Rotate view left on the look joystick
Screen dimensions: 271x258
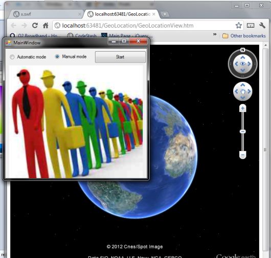(236, 64)
